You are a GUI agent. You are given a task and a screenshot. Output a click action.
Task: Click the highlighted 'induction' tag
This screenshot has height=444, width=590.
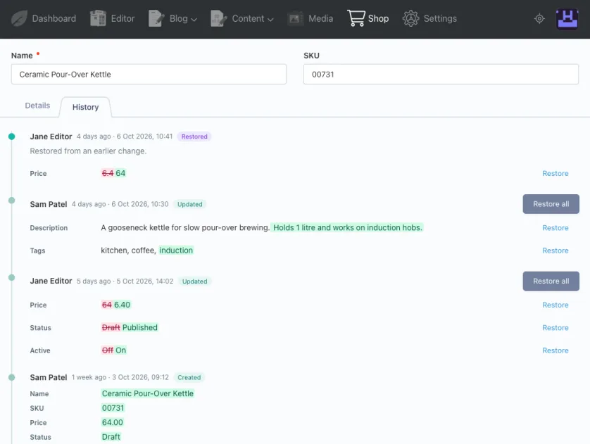176,250
